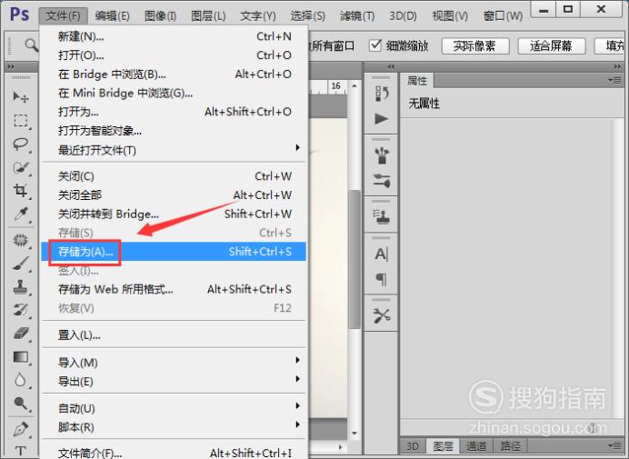This screenshot has height=459, width=629.
Task: Select the 属性 panel tab
Action: click(x=417, y=81)
